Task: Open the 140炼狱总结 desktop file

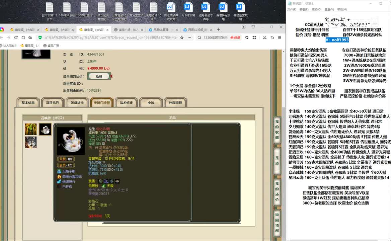Action: pyautogui.click(x=67, y=10)
